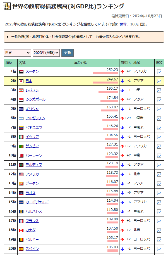
Task: Open the カナダ country link
Action: point(30,230)
